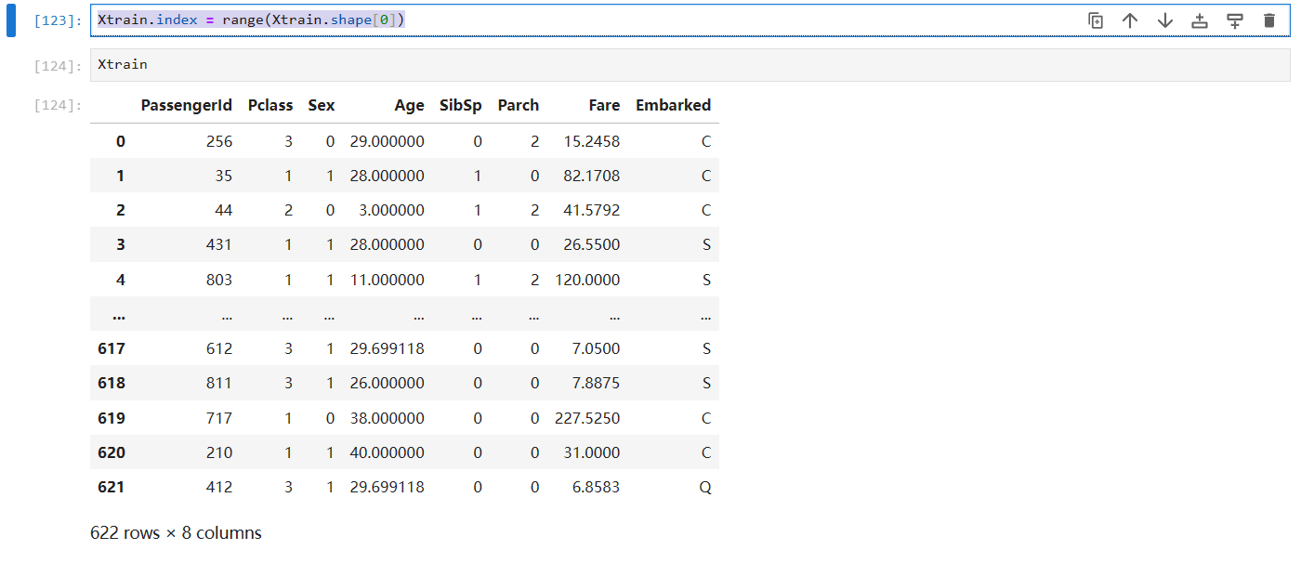
Task: Select the Age value 11.000000
Action: [x=388, y=280]
